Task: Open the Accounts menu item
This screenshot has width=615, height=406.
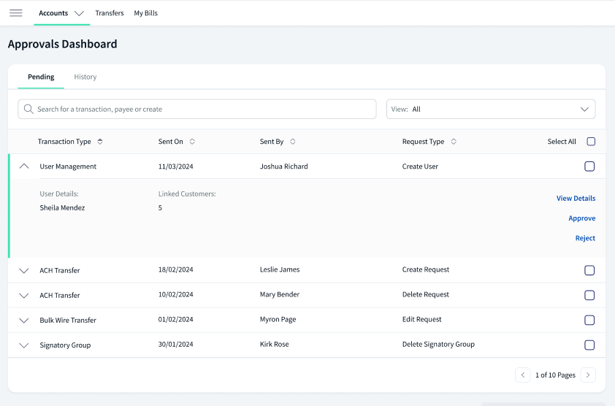Action: tap(53, 13)
